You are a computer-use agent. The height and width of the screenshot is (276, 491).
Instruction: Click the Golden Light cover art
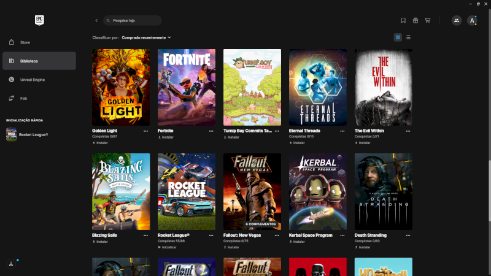click(x=121, y=87)
